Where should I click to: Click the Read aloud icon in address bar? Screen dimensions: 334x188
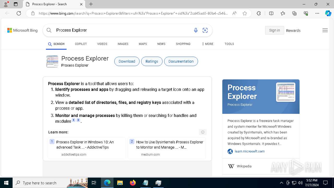[234, 13]
